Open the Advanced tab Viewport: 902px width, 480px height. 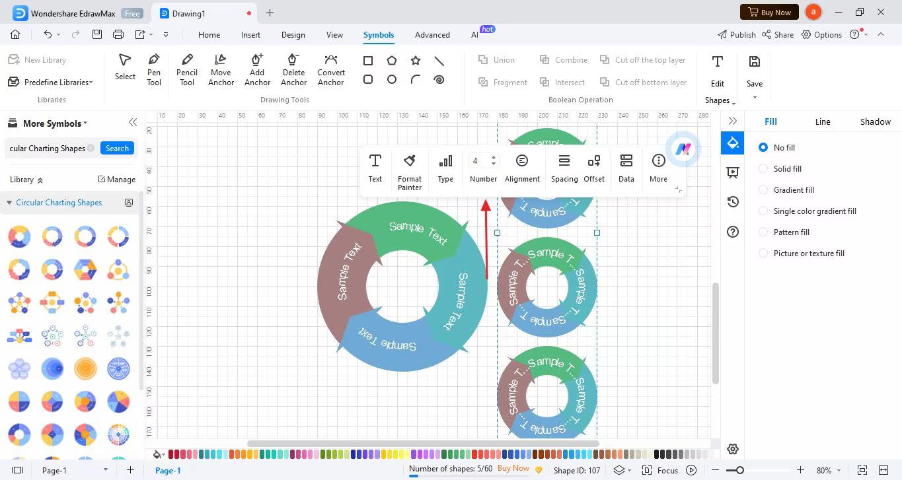click(432, 35)
